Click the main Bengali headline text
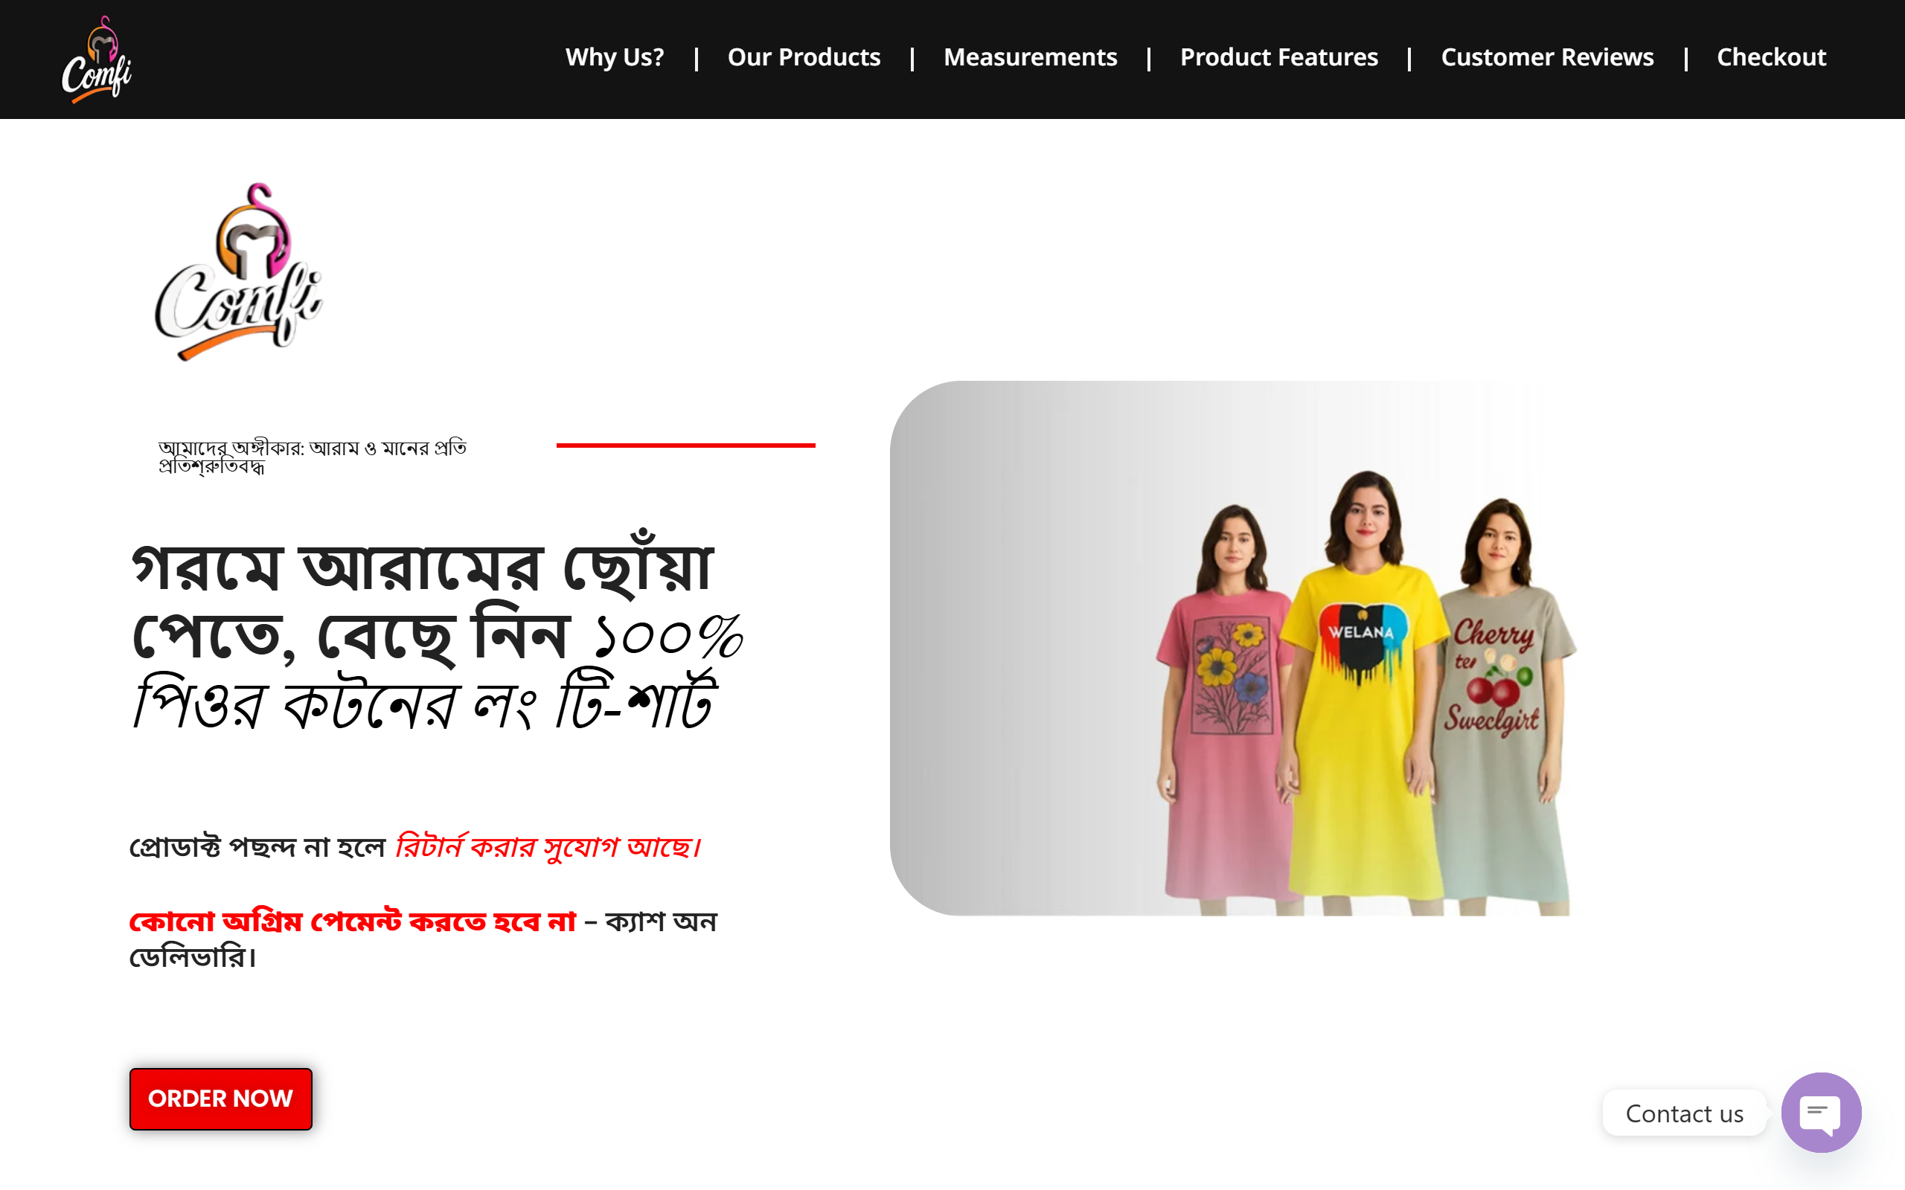Viewport: 1905px width, 1190px height. [x=437, y=632]
